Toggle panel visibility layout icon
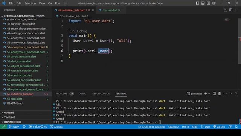 point(203,3)
